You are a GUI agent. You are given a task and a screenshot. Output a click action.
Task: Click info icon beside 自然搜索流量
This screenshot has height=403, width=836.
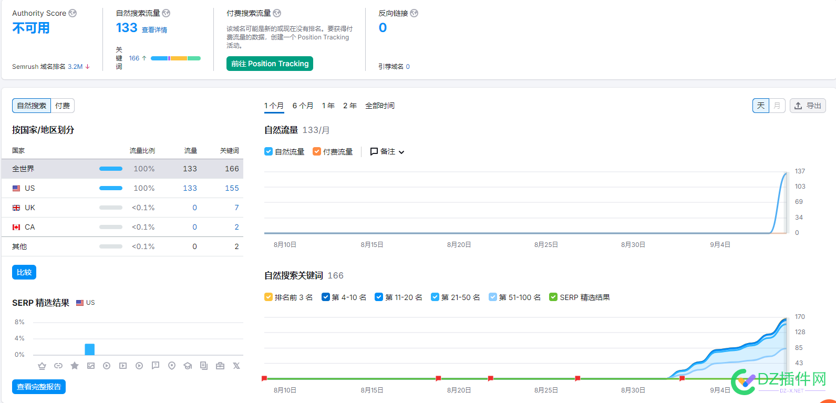point(166,13)
